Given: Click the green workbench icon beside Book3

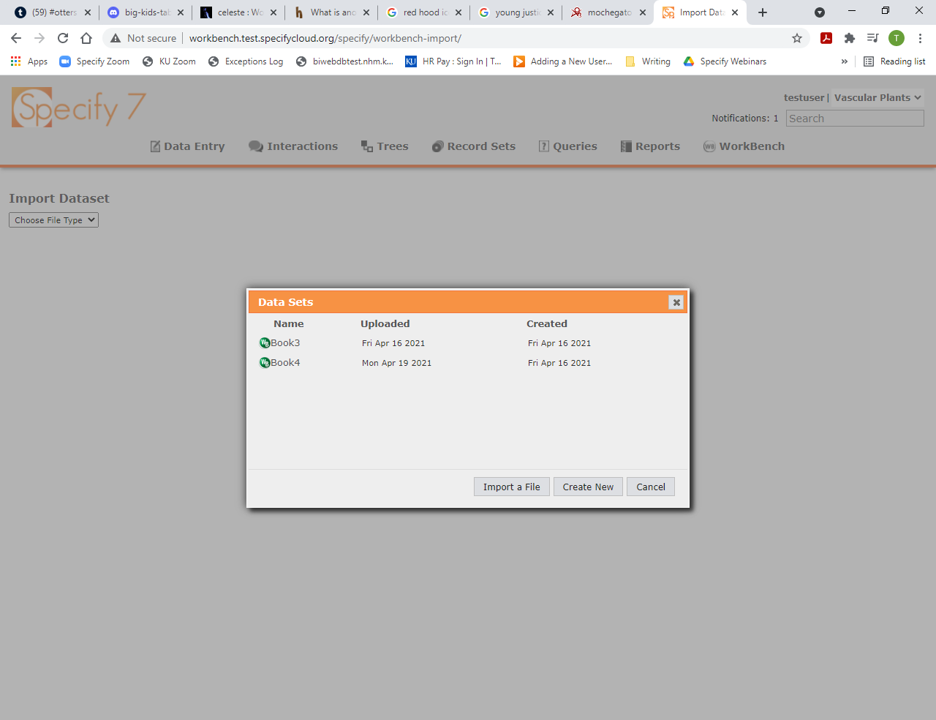Looking at the screenshot, I should coord(265,342).
